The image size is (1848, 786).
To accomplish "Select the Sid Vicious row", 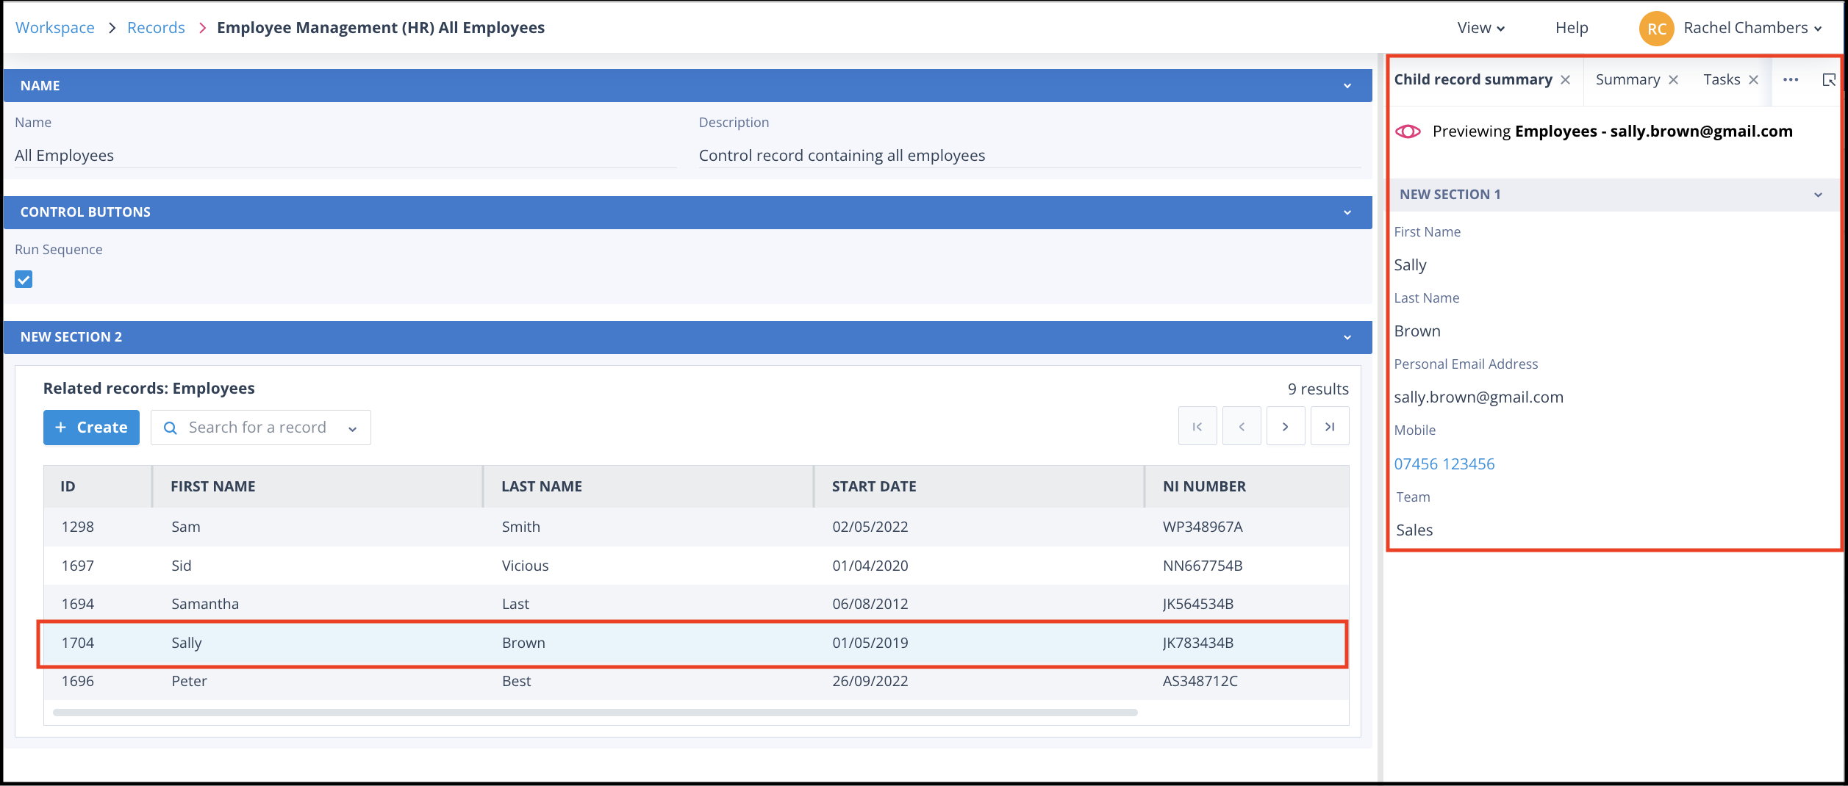I will click(696, 566).
